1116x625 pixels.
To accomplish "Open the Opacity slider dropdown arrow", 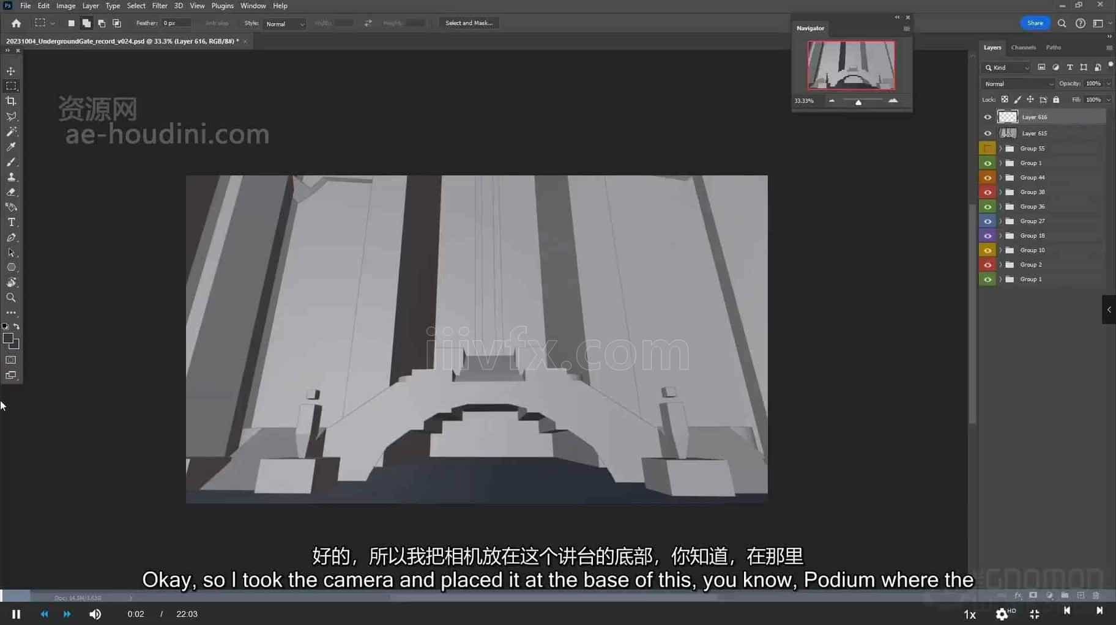I will point(1108,84).
